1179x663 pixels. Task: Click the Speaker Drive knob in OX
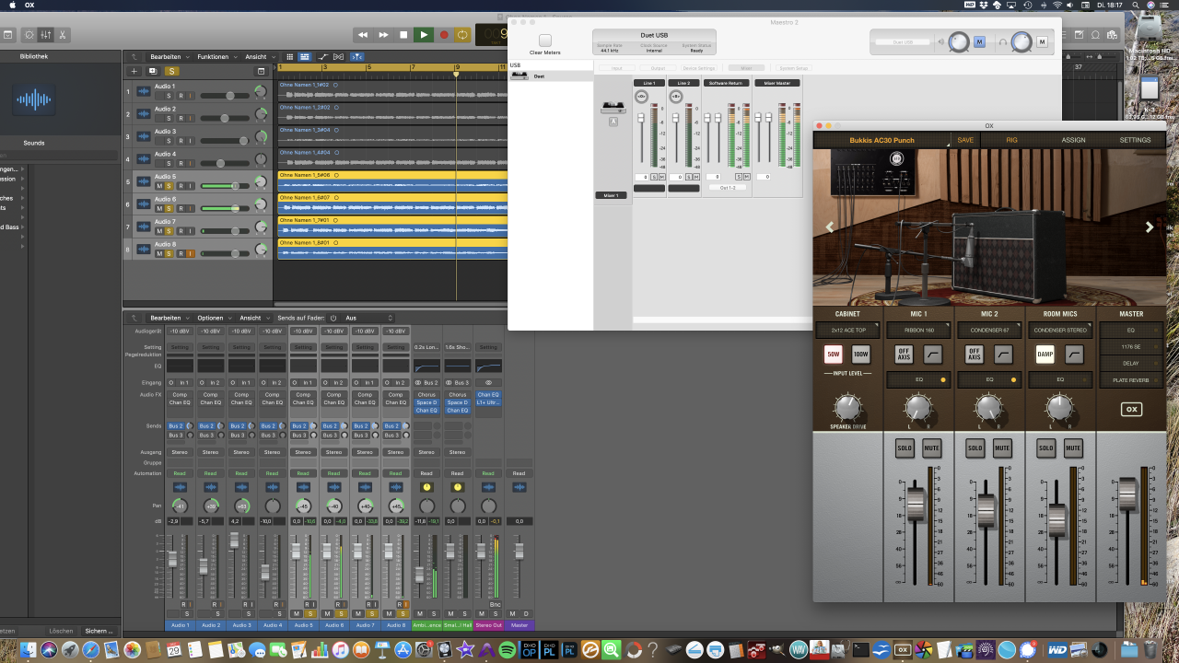point(847,408)
